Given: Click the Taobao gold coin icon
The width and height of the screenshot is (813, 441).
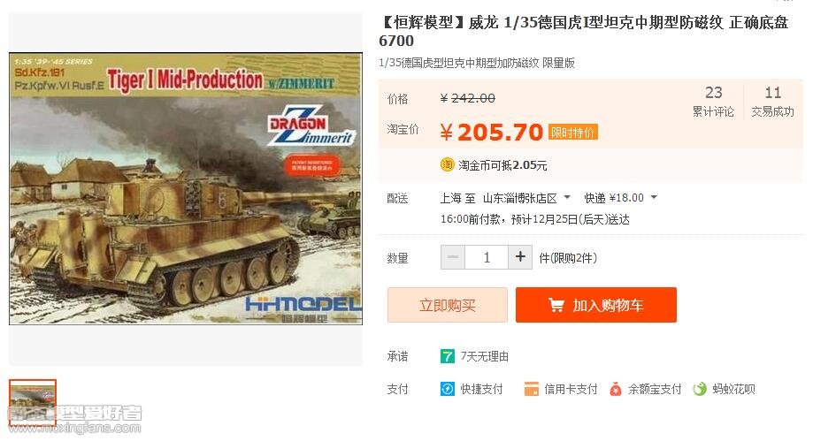Looking at the screenshot, I should pos(447,164).
